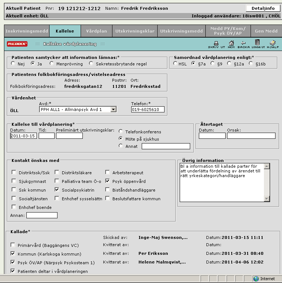Tick Beslutsfattare kommun checkbox

click(x=107, y=198)
